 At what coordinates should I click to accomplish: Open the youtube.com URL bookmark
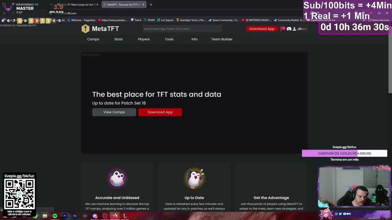(112, 20)
